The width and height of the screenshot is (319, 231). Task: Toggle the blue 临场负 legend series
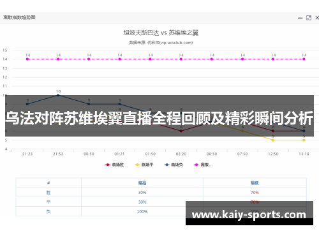point(174,165)
